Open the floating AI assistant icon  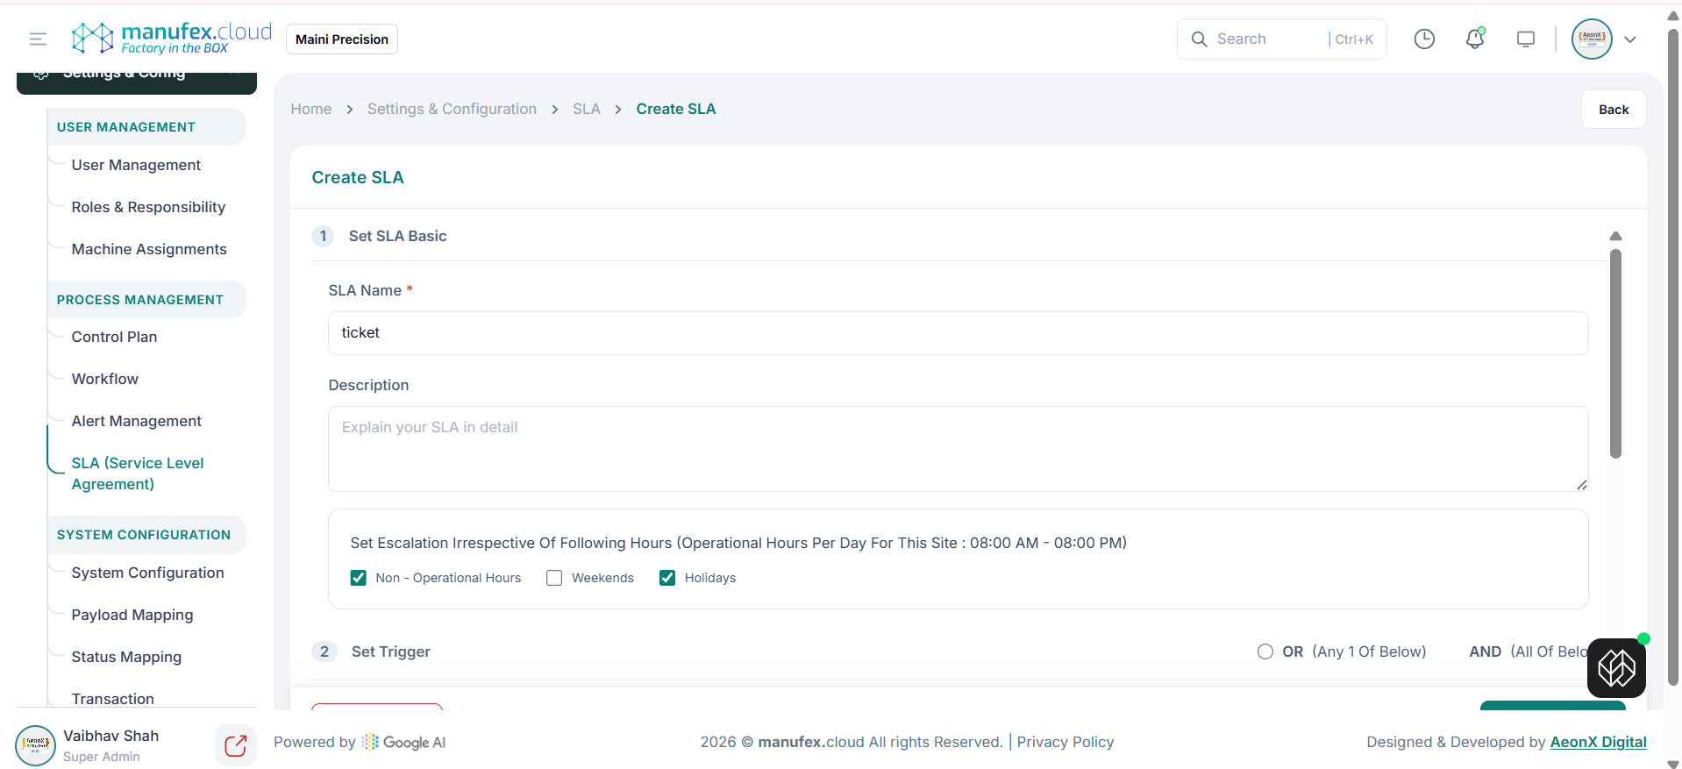1615,668
